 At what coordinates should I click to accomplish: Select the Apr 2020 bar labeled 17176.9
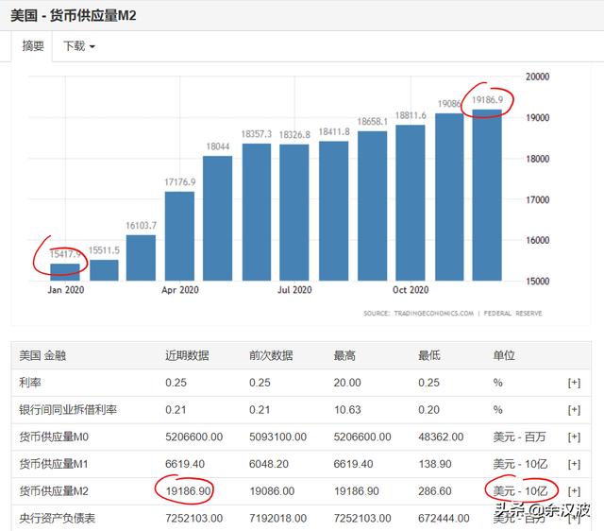point(179,236)
